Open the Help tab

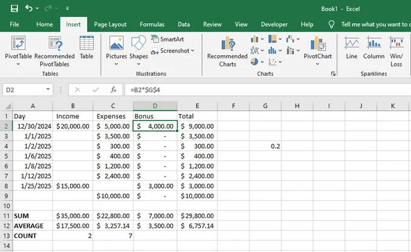[307, 24]
